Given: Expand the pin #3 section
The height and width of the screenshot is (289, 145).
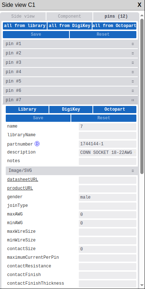Looking at the screenshot, I should click(70, 63).
